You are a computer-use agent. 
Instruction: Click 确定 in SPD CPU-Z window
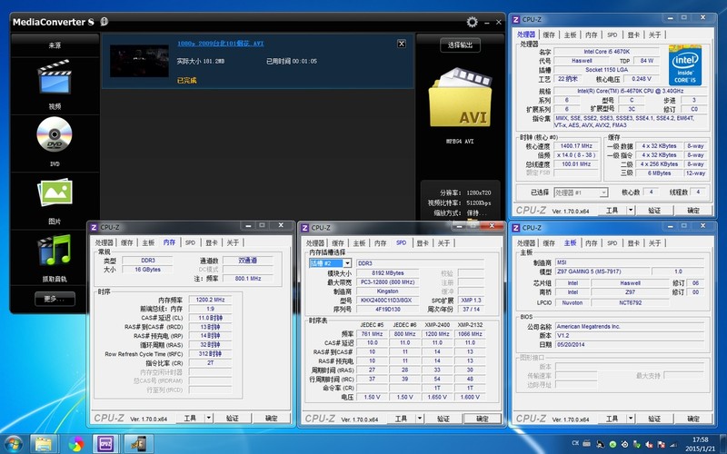[483, 419]
